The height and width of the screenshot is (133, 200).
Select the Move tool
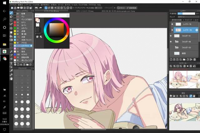pyautogui.click(x=11, y=28)
